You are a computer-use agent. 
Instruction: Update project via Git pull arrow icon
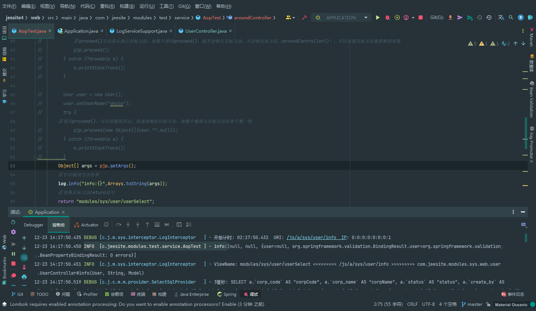click(x=450, y=17)
